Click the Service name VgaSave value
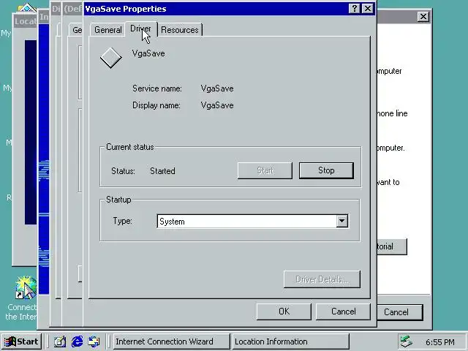This screenshot has width=468, height=351. [x=217, y=88]
